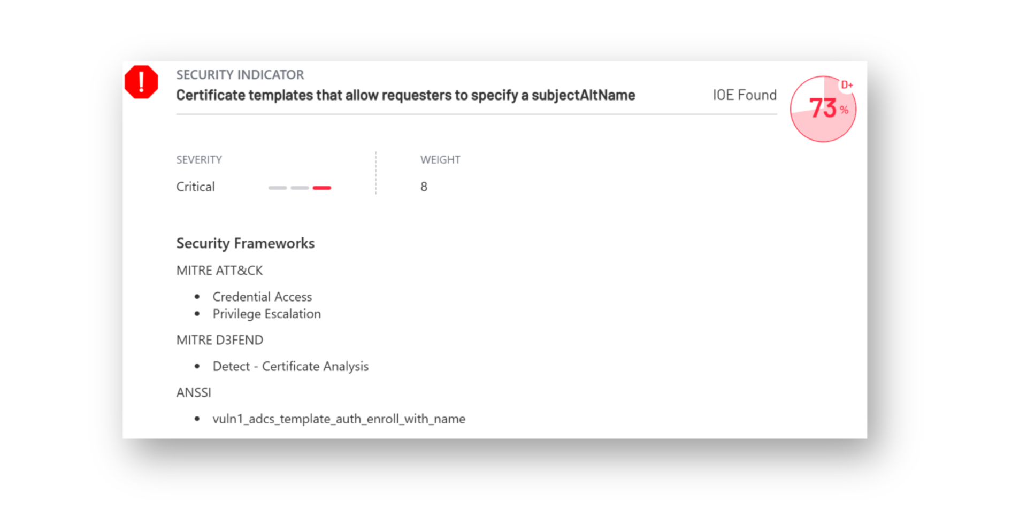
Task: Click the IOE Found status text
Action: click(744, 95)
